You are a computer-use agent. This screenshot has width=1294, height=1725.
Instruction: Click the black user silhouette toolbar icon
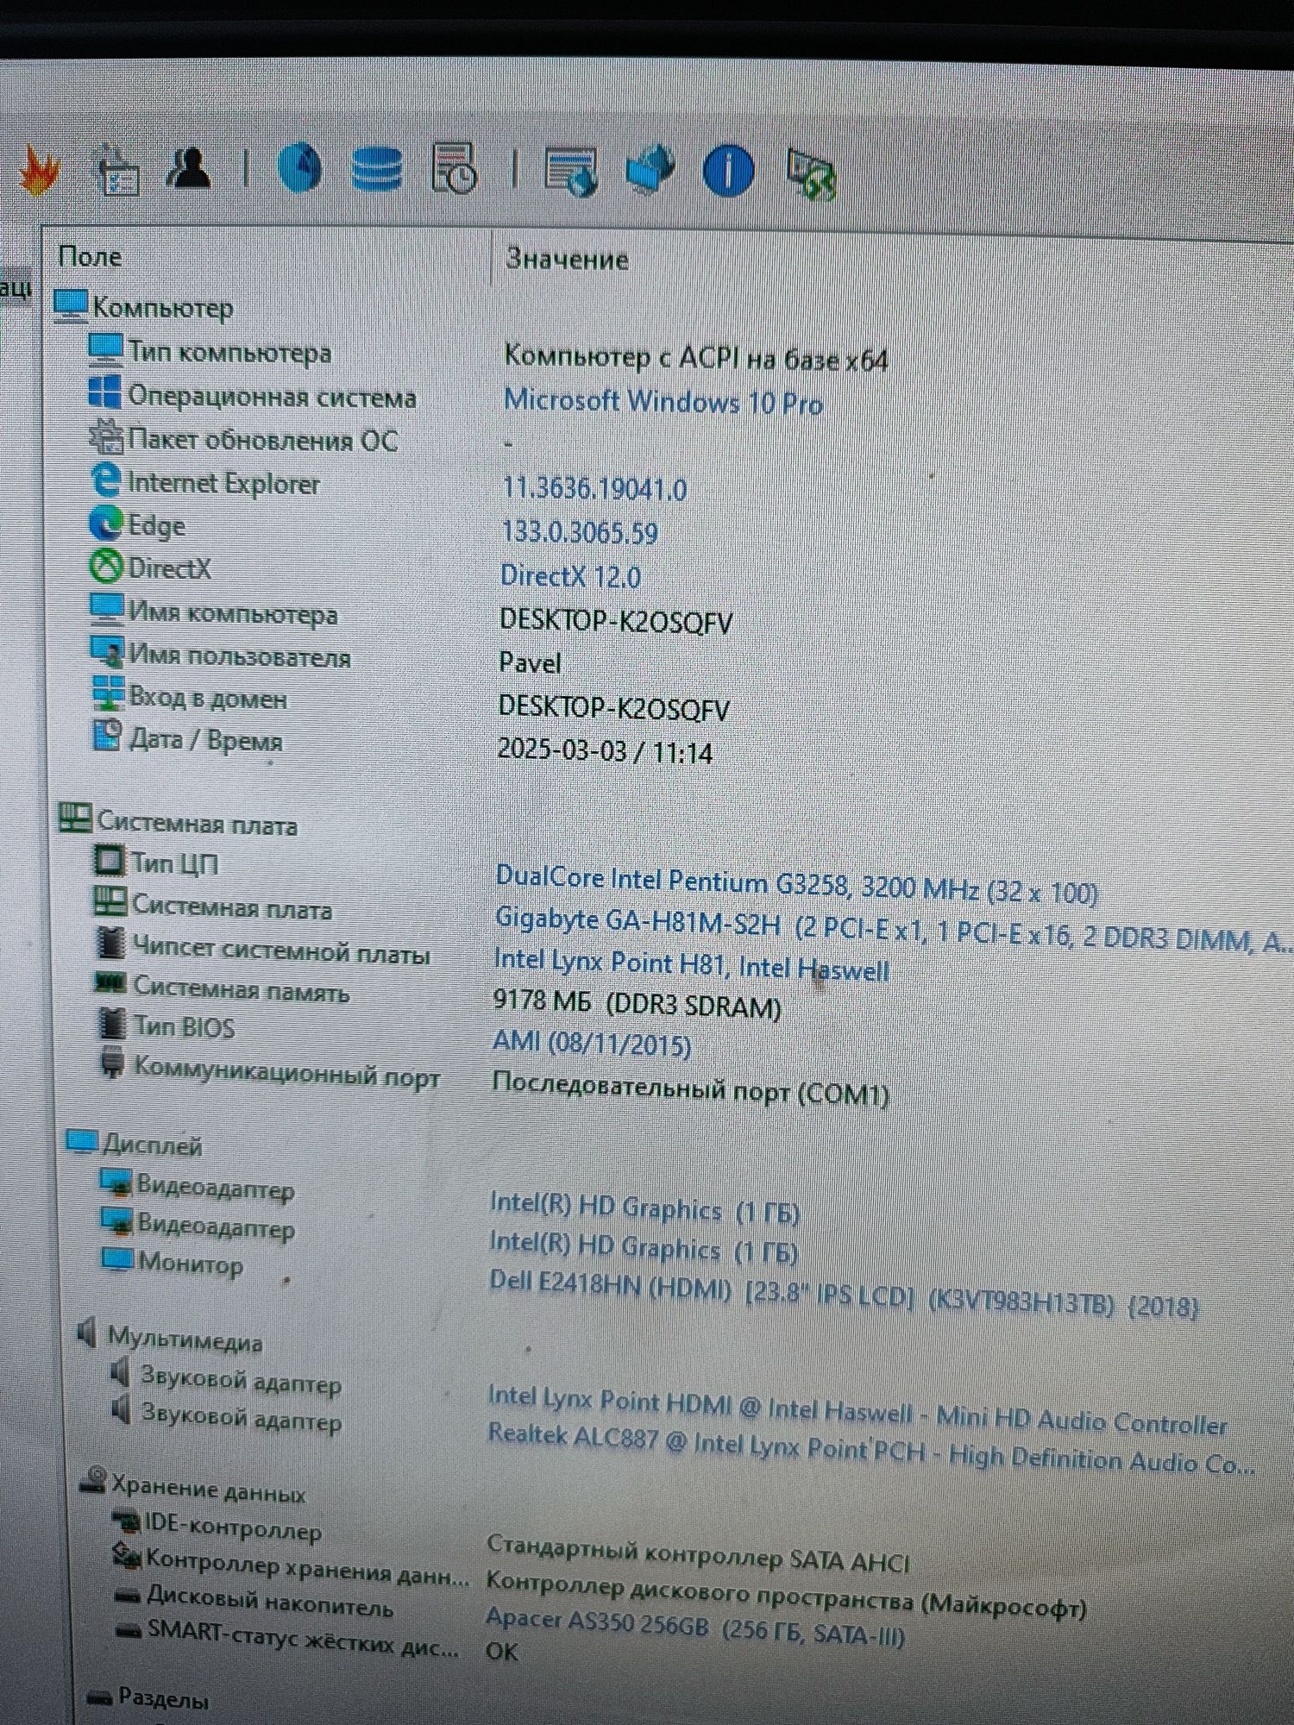[189, 166]
